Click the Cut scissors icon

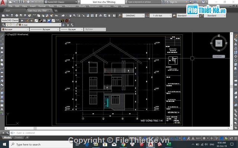(34, 16)
